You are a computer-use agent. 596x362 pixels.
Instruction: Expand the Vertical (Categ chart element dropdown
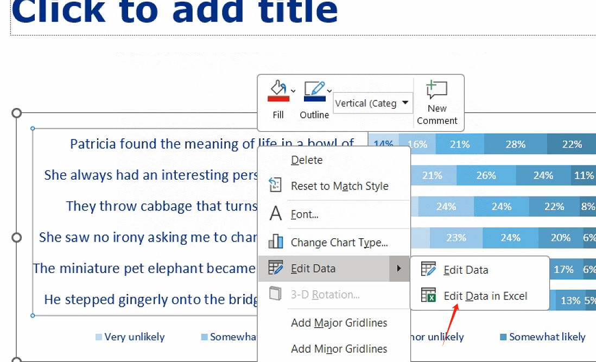[x=373, y=103]
